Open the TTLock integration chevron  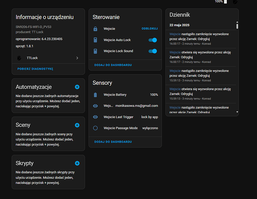(x=77, y=58)
